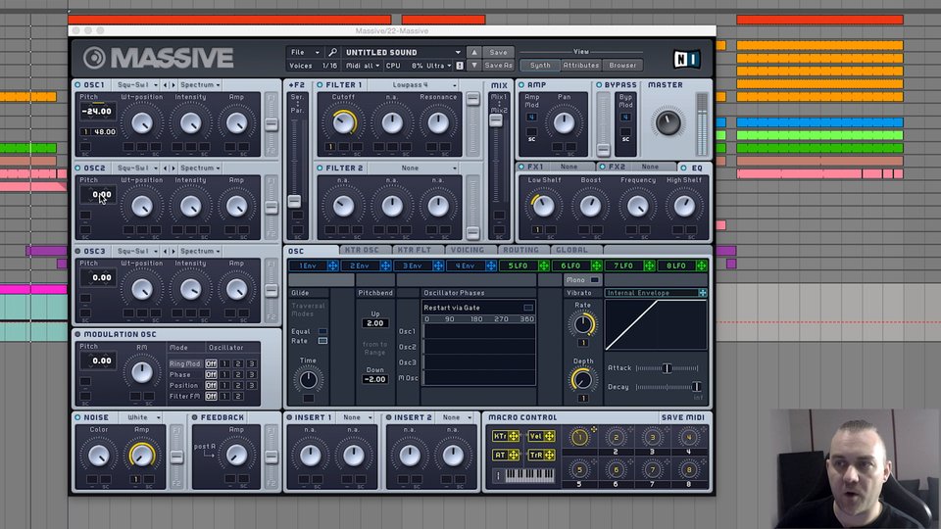Click the Master volume knob

click(x=668, y=122)
